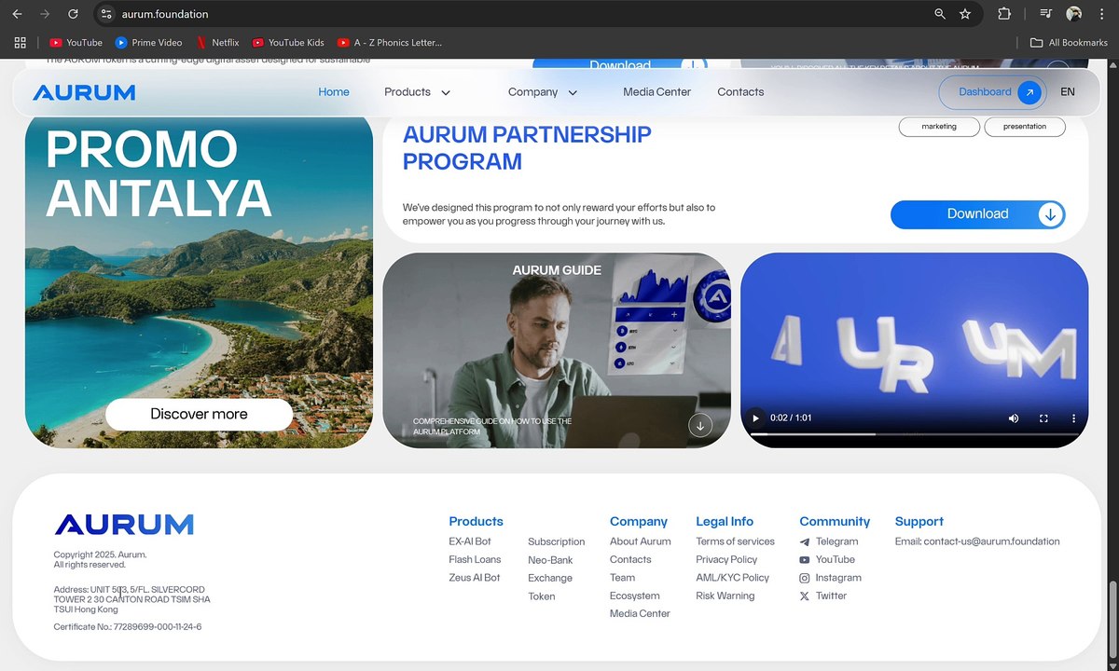Bookmark this page with the star icon
Viewport: 1119px width, 671px height.
pos(965,14)
